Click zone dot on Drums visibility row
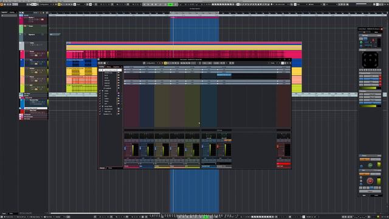This screenshot has width=389, height=219. coord(119,93)
